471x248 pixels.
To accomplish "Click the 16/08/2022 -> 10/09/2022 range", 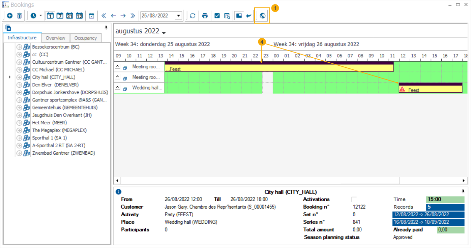I will 428,222.
